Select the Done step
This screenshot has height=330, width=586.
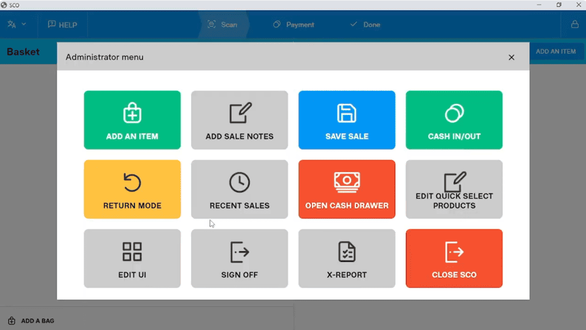(365, 25)
